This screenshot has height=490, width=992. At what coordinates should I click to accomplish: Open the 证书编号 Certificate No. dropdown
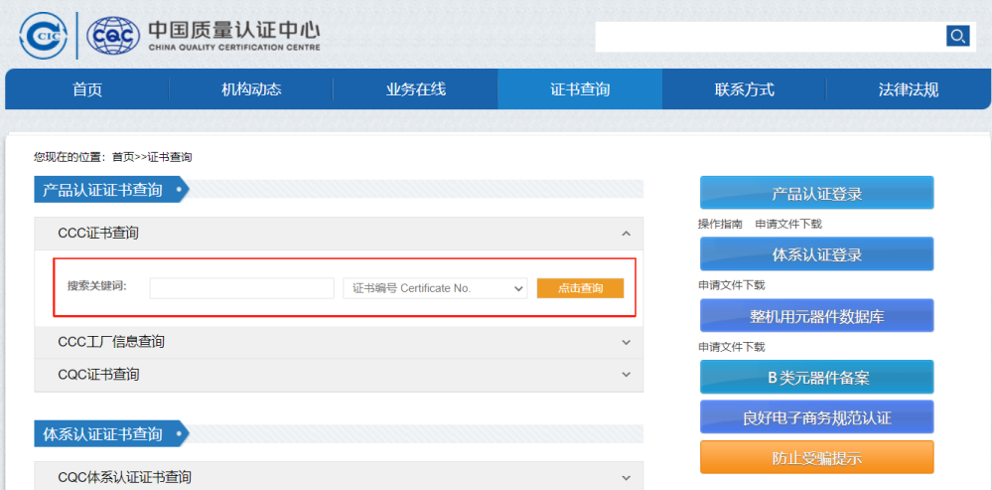tap(434, 288)
